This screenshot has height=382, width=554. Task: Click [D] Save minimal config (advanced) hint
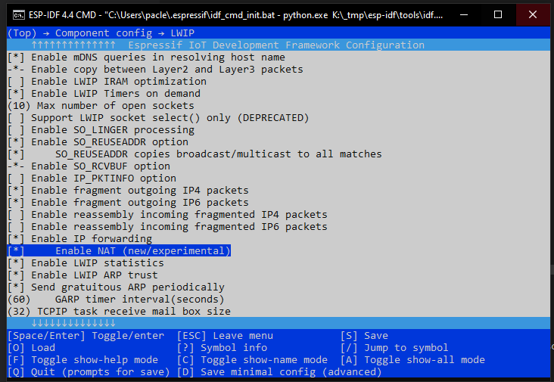[x=279, y=371]
